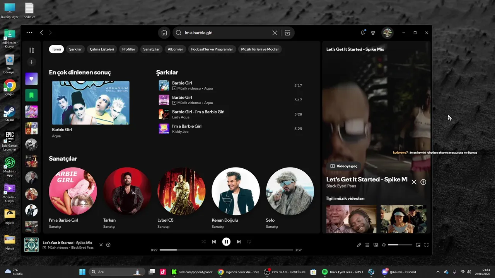
Task: Play Barbie Girl - I'm a Barbie Girl
Action: point(230,114)
